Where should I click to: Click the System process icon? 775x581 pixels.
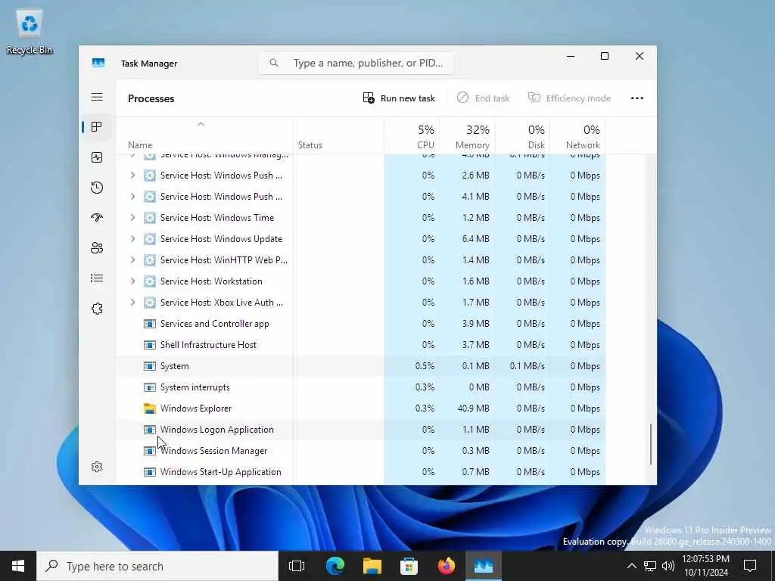(149, 366)
